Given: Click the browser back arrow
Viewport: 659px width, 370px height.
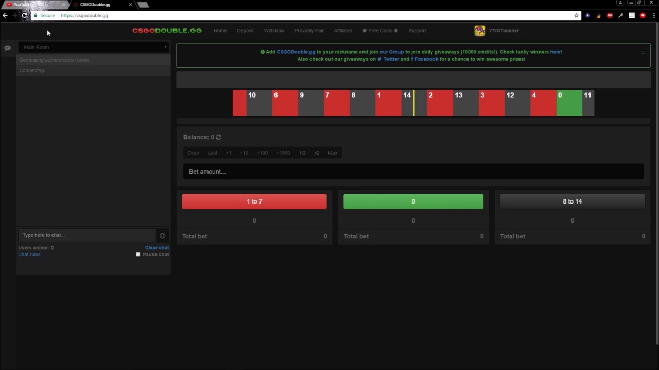Looking at the screenshot, I should tap(5, 16).
